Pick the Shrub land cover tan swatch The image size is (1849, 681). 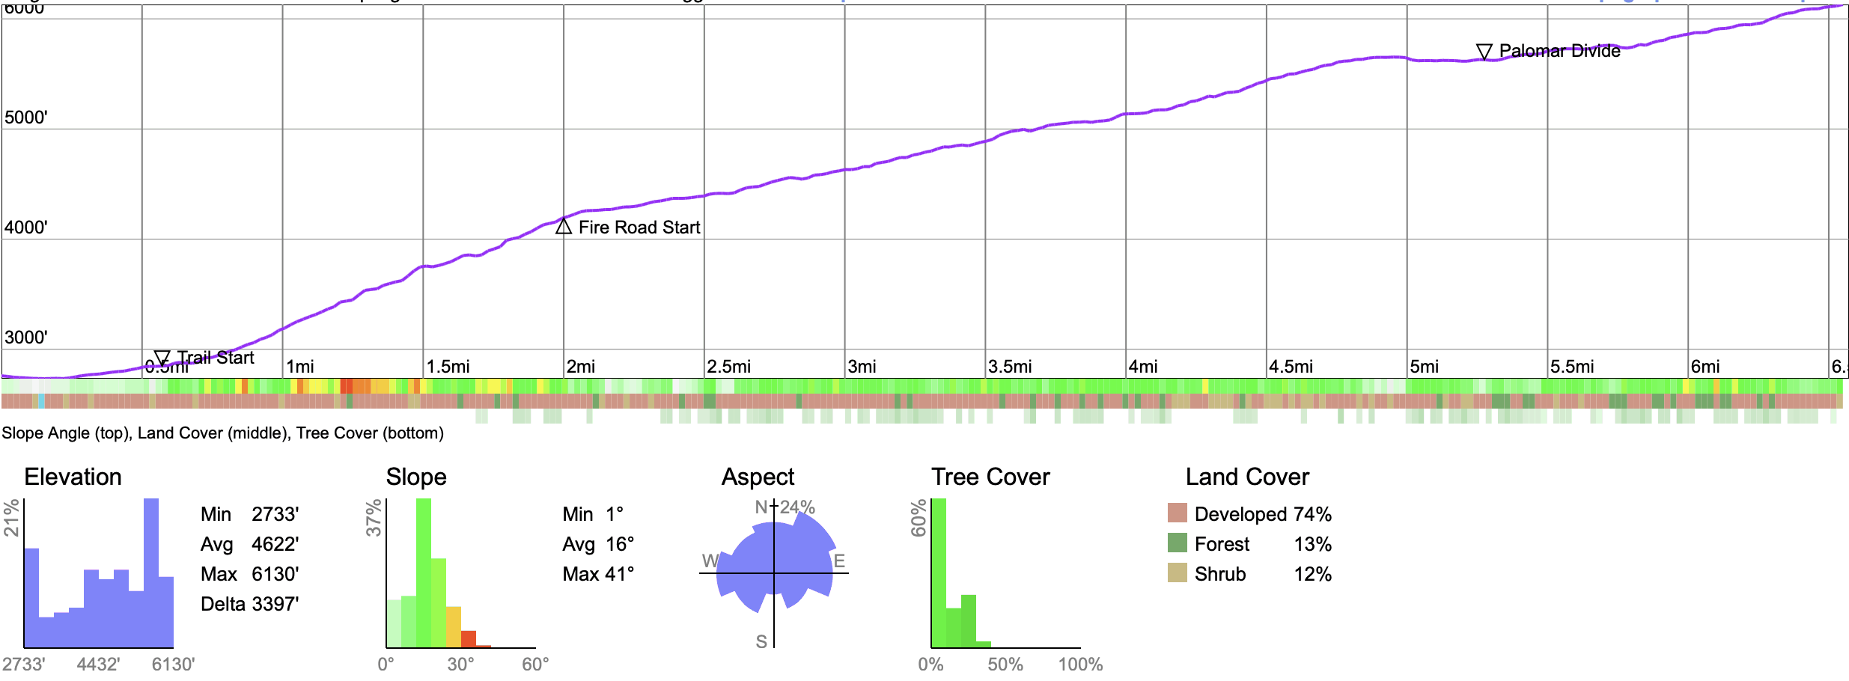coord(1178,573)
